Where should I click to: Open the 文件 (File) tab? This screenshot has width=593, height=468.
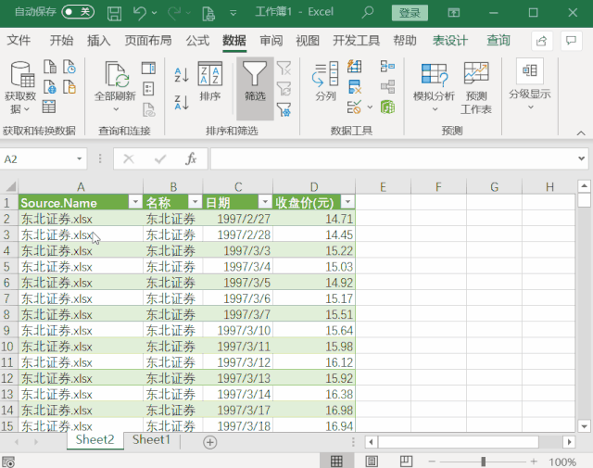[19, 41]
